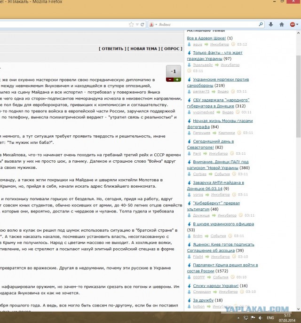Screen dimensions: 301x323
Task: Open topic Украинские морпехи против самообороны
Action: (x=221, y=79)
